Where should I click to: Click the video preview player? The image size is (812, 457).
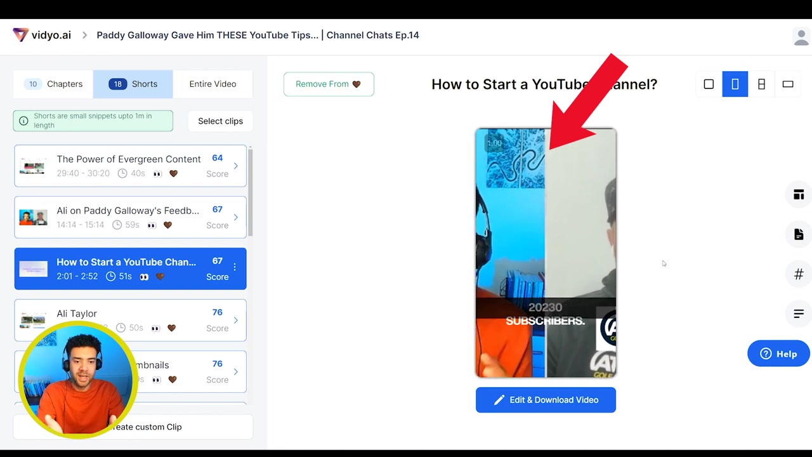pos(546,253)
